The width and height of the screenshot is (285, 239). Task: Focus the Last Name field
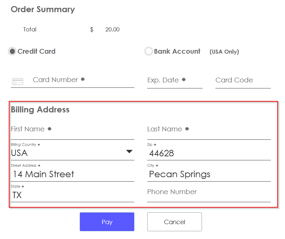(x=209, y=130)
